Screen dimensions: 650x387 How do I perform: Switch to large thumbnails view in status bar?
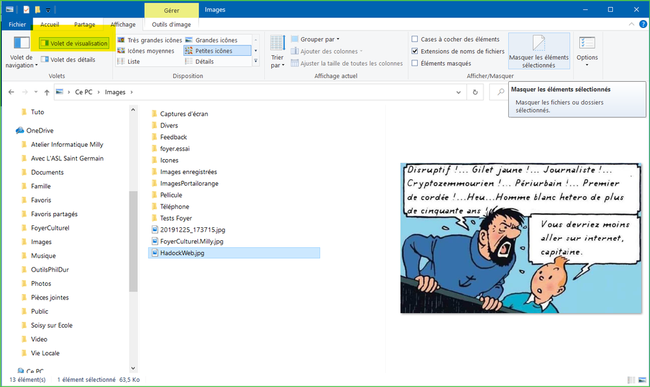pos(642,380)
